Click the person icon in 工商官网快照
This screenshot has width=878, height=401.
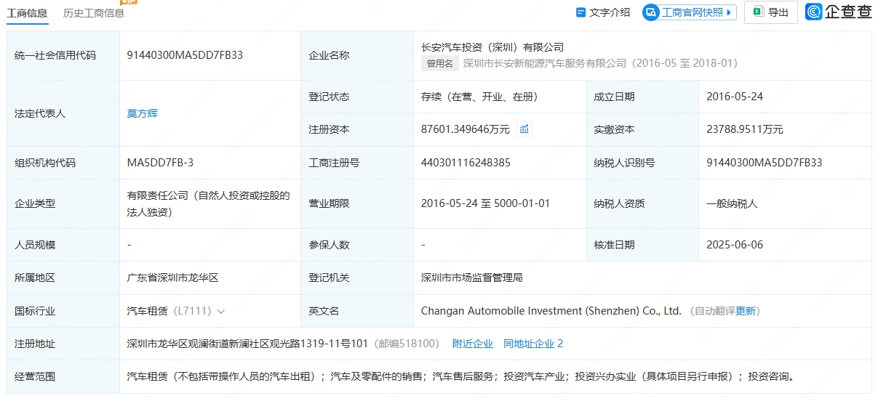pos(652,12)
